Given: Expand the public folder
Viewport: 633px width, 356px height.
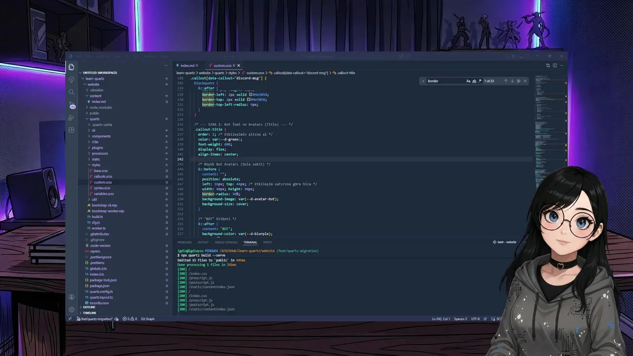Looking at the screenshot, I should point(94,113).
